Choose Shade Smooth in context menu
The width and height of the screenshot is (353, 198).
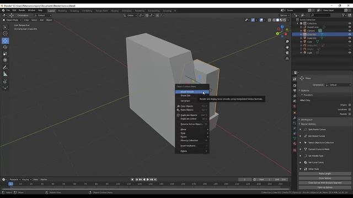click(192, 92)
